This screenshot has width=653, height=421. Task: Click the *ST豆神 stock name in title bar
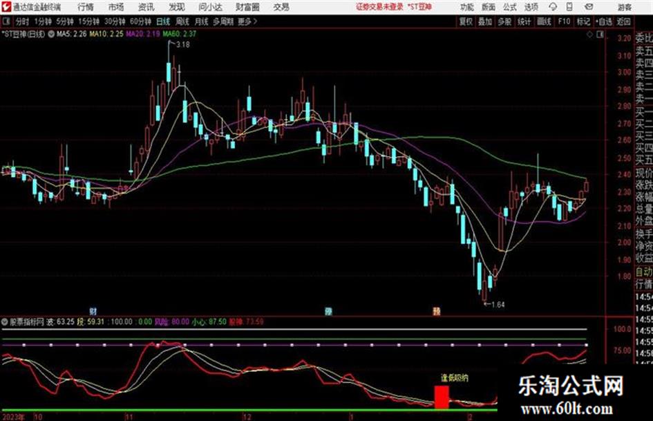click(x=419, y=7)
